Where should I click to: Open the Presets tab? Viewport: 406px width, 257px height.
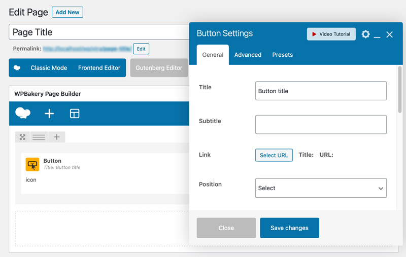click(x=282, y=55)
